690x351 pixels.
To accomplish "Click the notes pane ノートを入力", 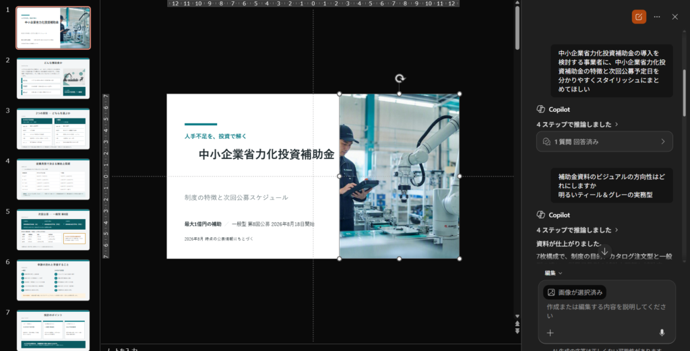I will click(x=123, y=349).
